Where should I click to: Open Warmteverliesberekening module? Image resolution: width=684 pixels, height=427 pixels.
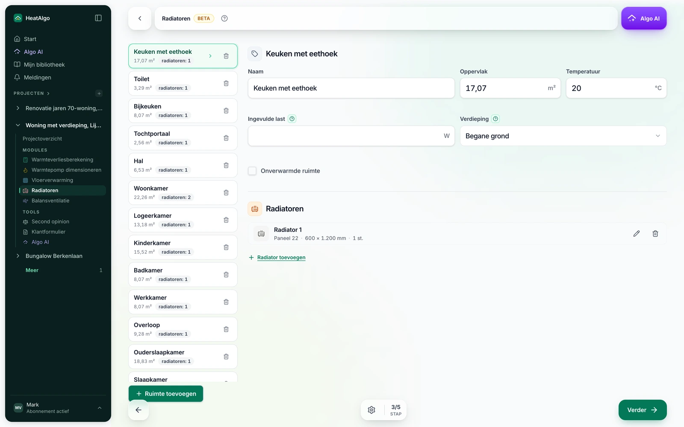click(x=62, y=160)
